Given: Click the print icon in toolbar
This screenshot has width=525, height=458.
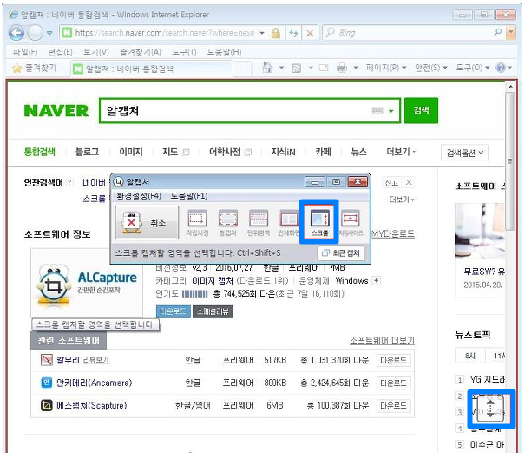Looking at the screenshot, I should click(x=342, y=68).
